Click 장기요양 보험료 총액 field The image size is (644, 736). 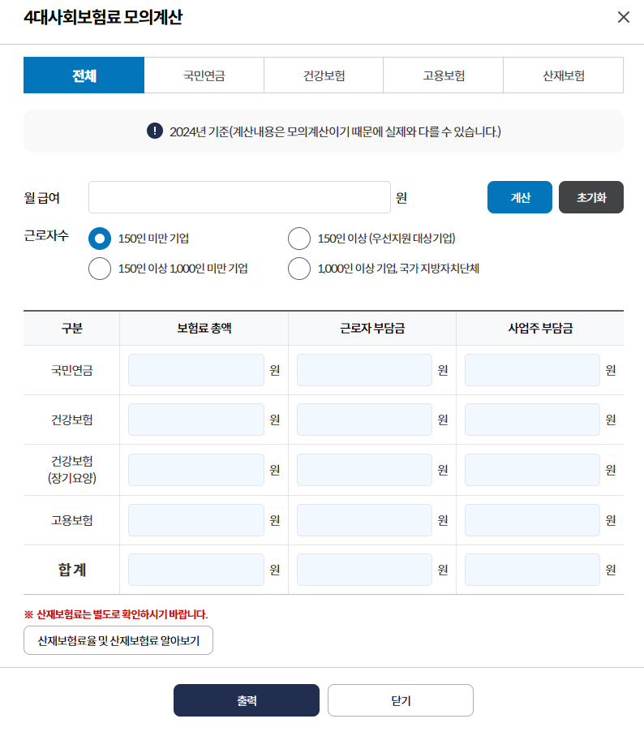pyautogui.click(x=196, y=470)
